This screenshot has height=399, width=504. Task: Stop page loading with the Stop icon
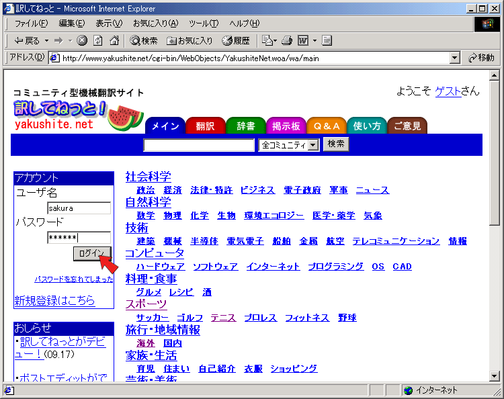tap(82, 40)
